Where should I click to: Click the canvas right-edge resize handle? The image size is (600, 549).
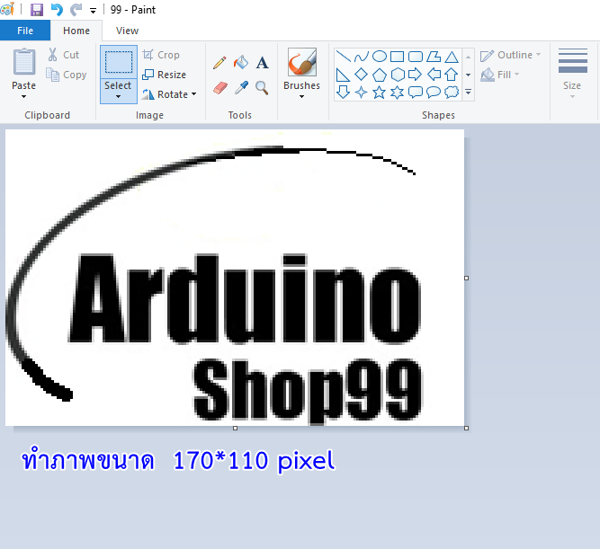click(467, 278)
